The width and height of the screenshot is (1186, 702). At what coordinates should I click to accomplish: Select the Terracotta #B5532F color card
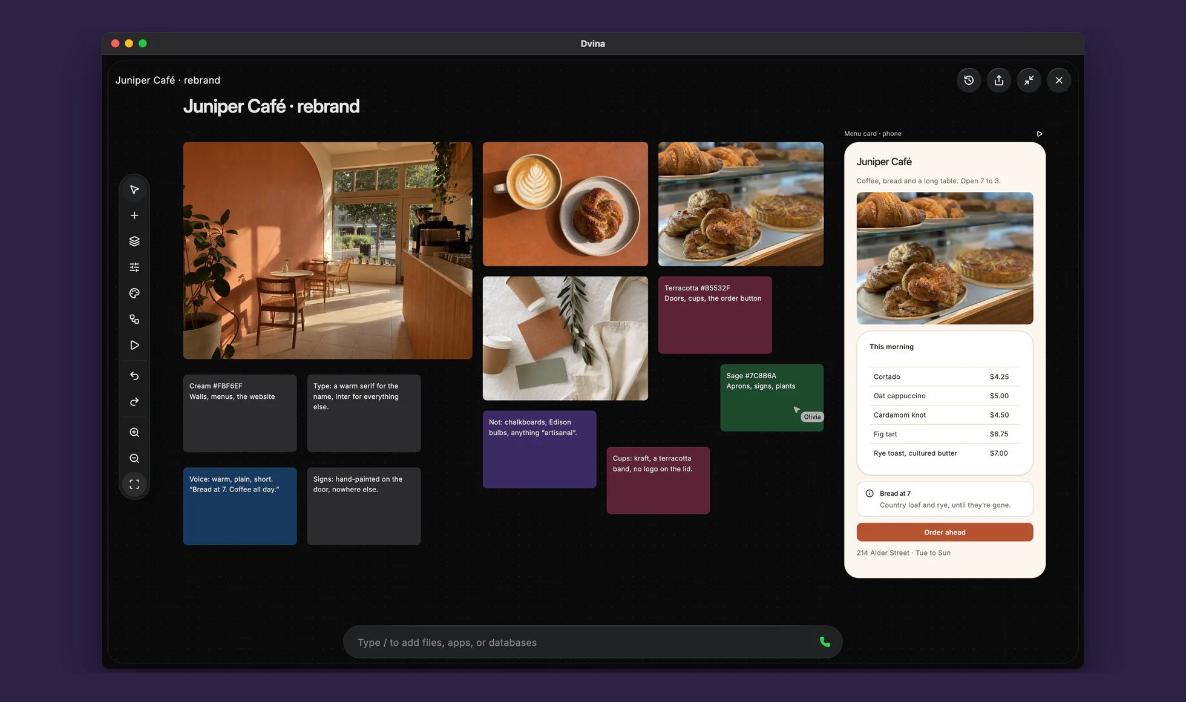715,315
